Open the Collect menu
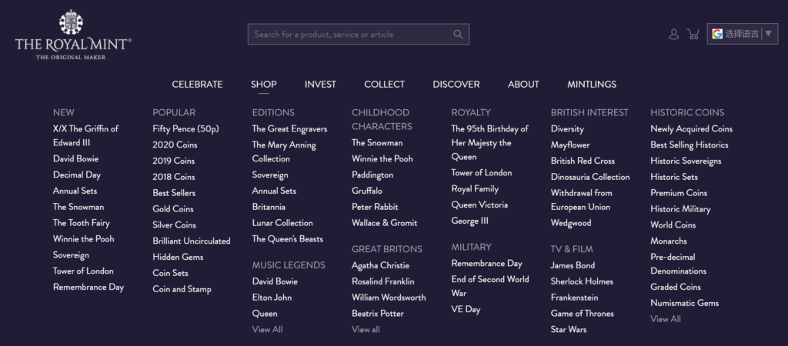The image size is (788, 346). point(384,85)
